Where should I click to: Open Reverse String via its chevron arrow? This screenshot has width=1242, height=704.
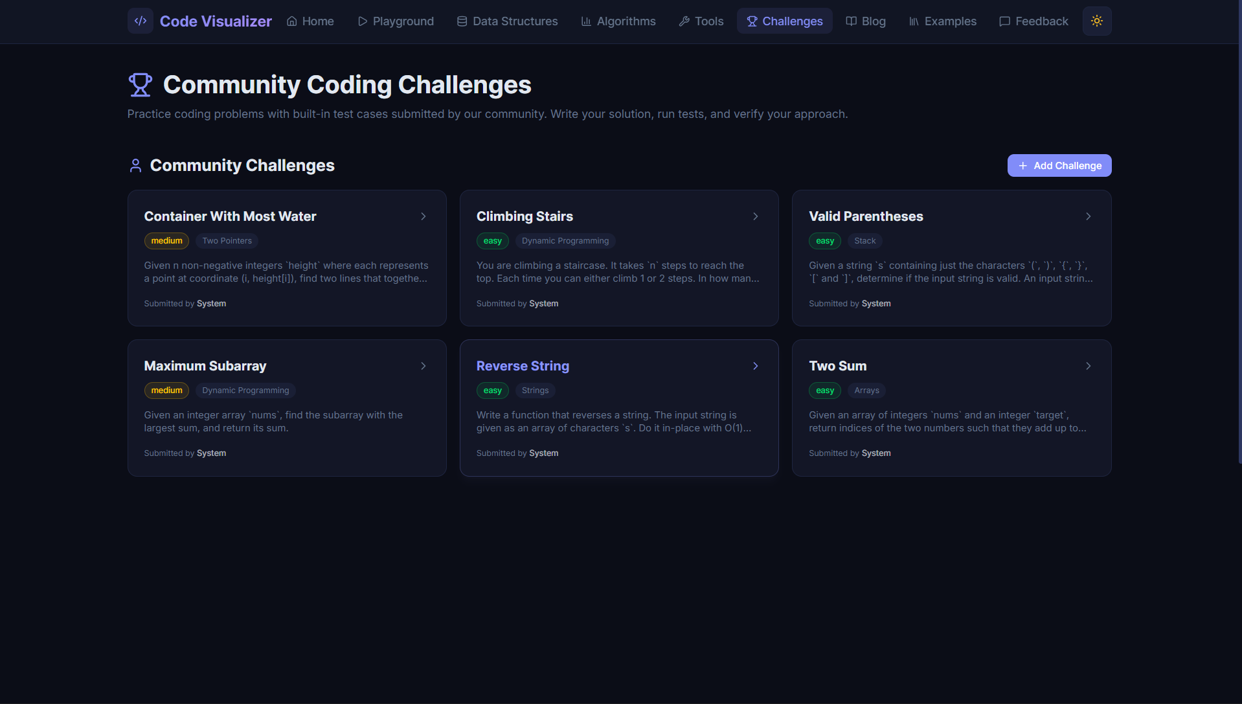click(x=756, y=366)
